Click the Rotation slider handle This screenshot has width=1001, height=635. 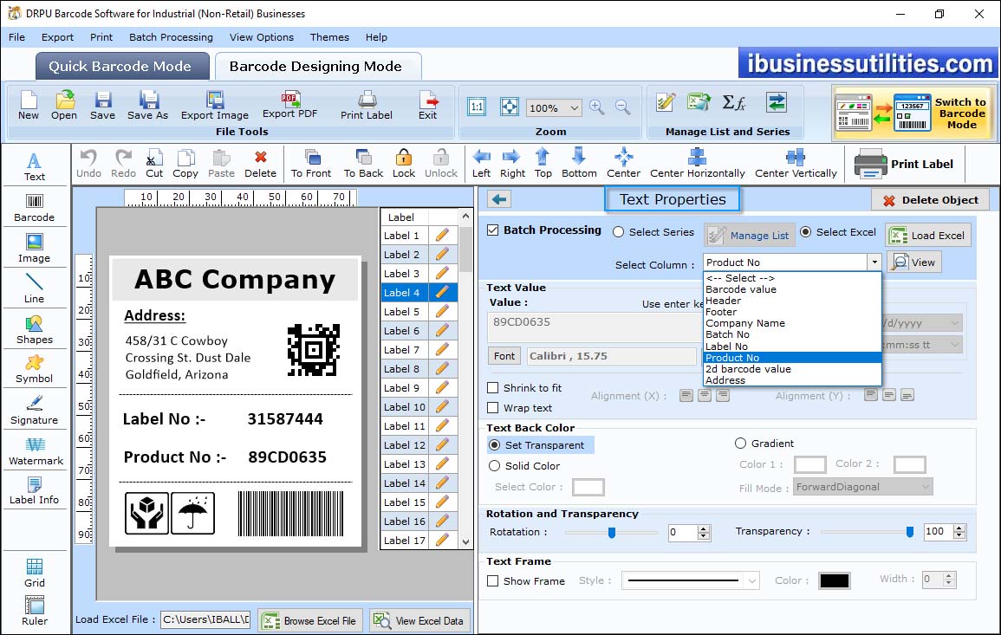tap(612, 532)
